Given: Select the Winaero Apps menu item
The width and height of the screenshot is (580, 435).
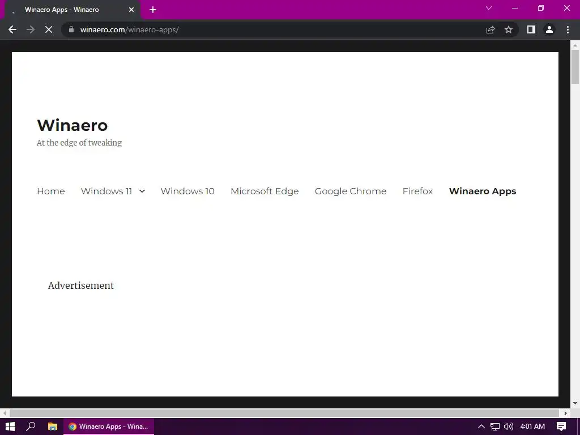Looking at the screenshot, I should coord(483,191).
